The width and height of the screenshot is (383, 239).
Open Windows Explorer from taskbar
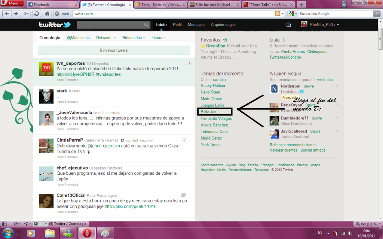click(x=50, y=233)
